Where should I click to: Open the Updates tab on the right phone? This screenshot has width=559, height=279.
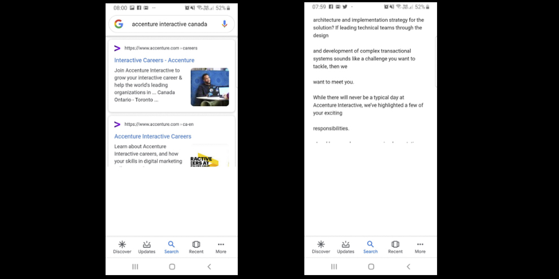click(x=346, y=247)
